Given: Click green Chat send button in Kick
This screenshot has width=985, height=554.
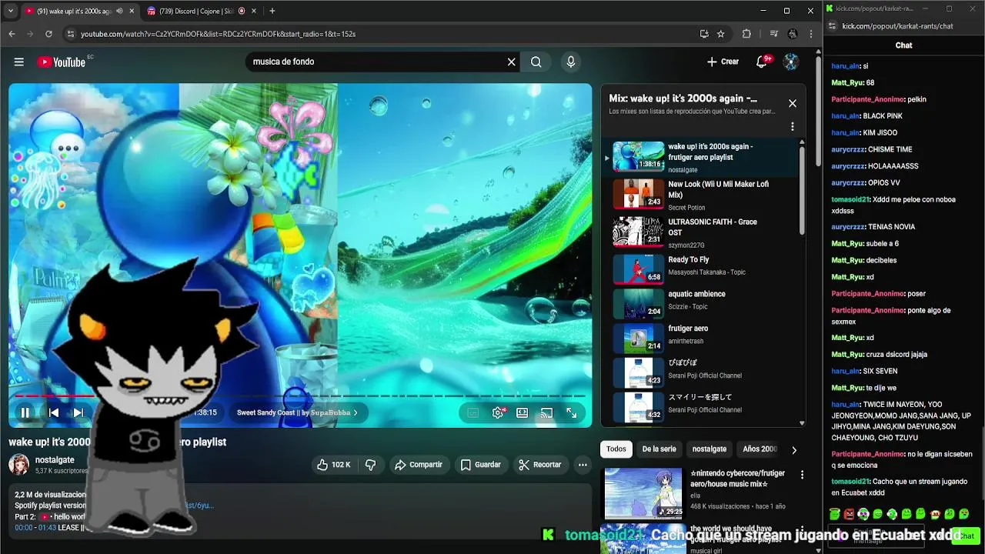Looking at the screenshot, I should point(967,536).
